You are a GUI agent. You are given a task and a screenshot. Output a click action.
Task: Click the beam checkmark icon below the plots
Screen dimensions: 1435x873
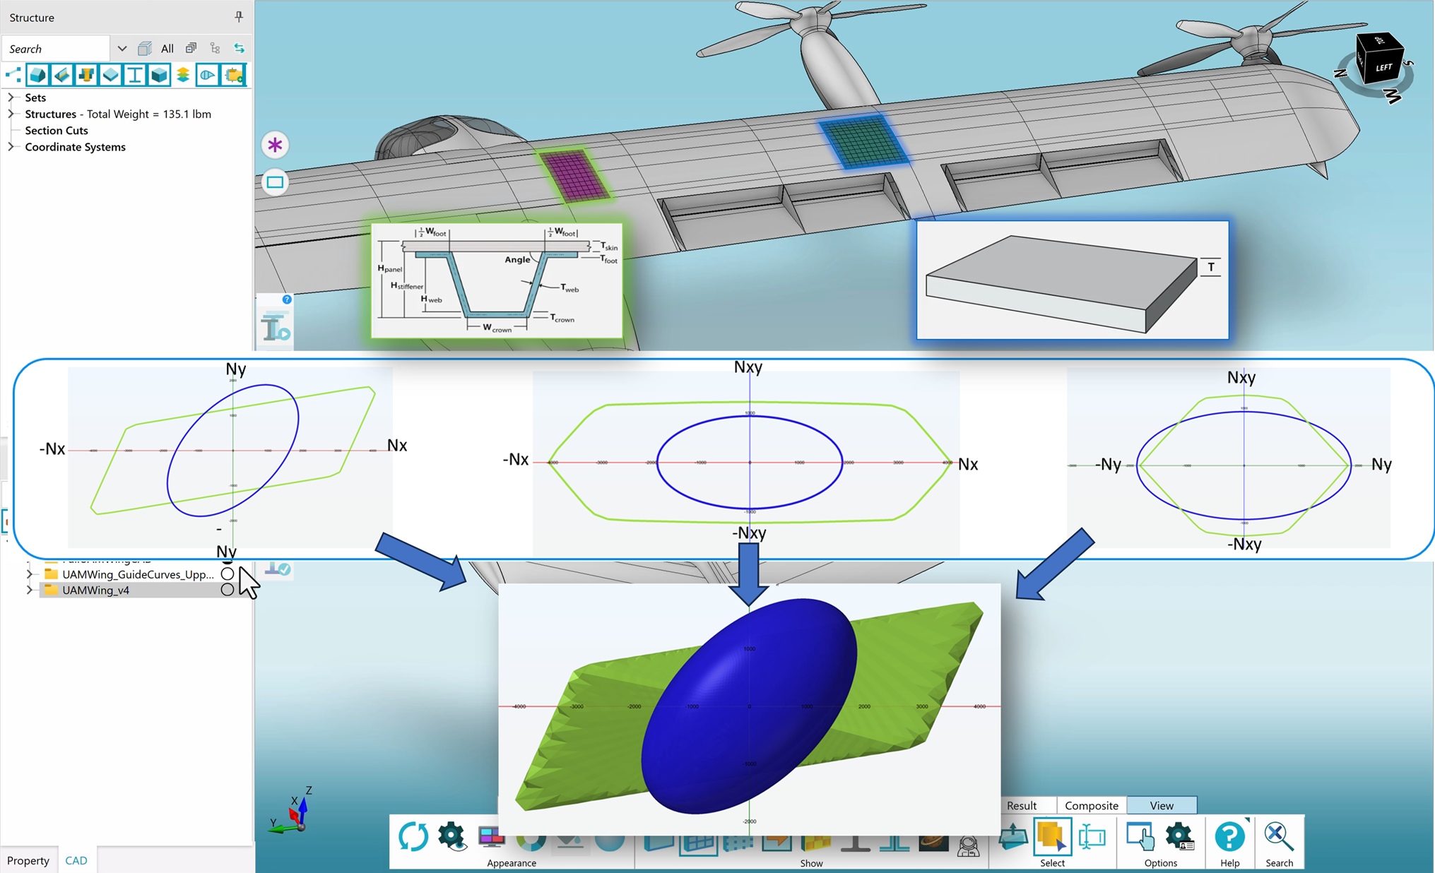(278, 568)
